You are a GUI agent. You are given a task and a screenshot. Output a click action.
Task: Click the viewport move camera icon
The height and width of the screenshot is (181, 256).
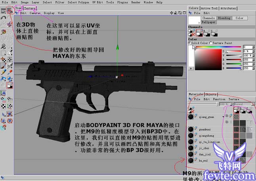pos(172,13)
